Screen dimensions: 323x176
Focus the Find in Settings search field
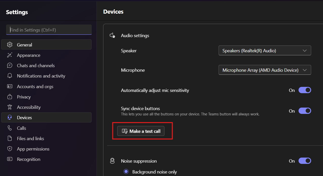(x=49, y=30)
